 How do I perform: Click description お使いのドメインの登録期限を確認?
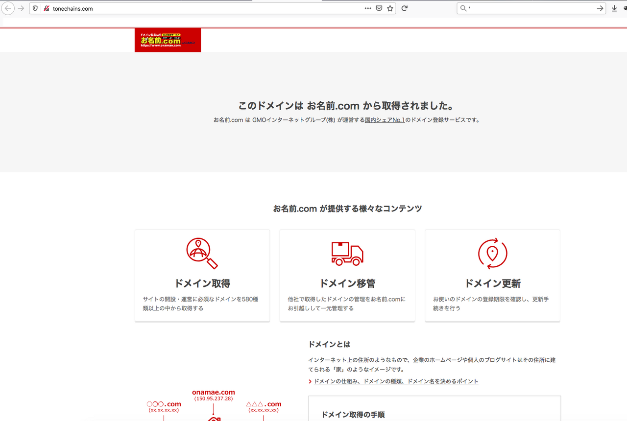click(x=491, y=304)
